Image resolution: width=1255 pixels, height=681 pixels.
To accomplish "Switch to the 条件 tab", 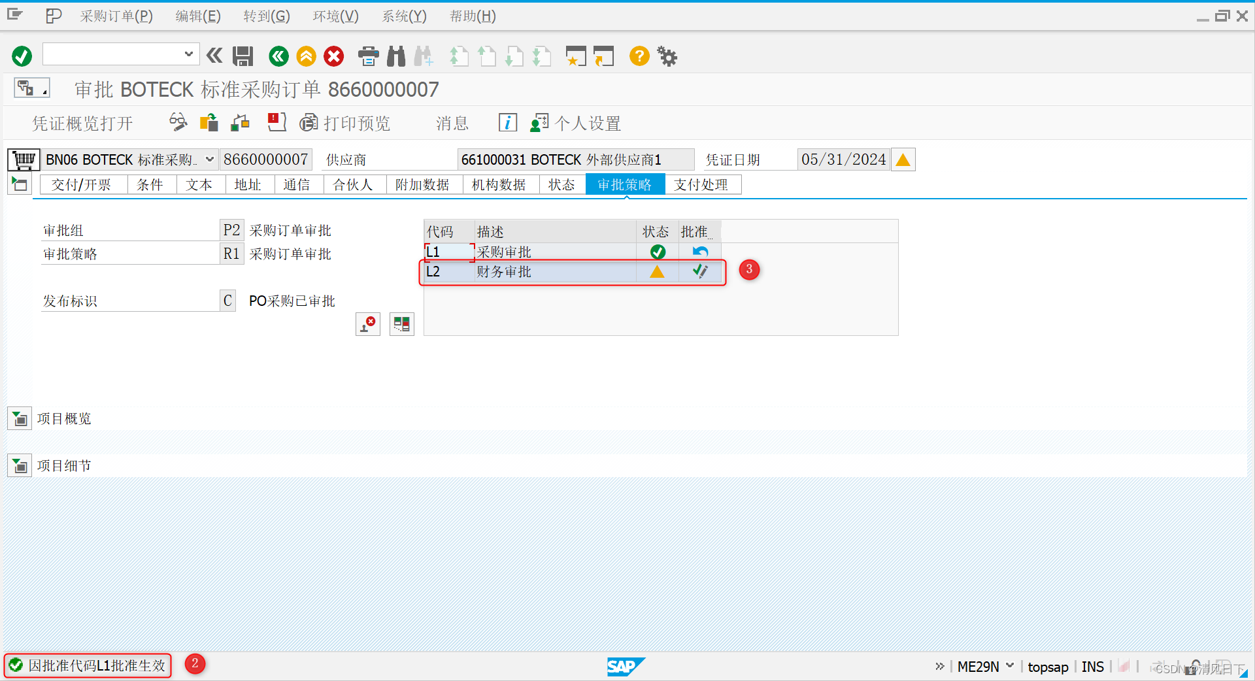I will pos(152,185).
